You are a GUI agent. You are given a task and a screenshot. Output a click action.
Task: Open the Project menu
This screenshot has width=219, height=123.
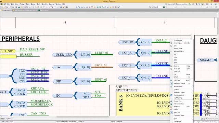pos(22,4)
